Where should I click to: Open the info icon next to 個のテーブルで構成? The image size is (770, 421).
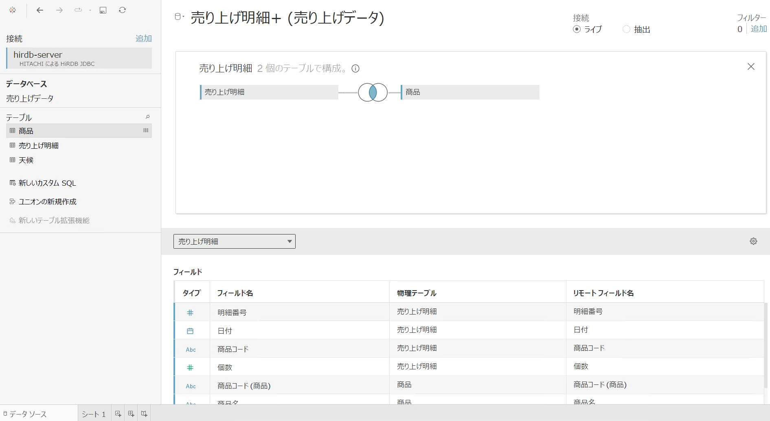tap(355, 68)
